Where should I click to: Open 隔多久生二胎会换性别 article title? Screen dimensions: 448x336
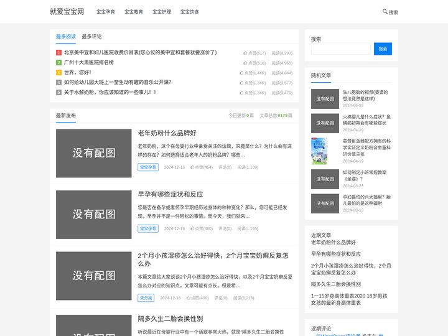tap(170, 319)
